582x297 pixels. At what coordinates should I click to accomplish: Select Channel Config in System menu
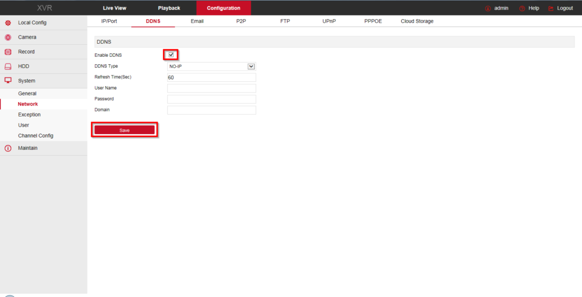pyautogui.click(x=35, y=136)
